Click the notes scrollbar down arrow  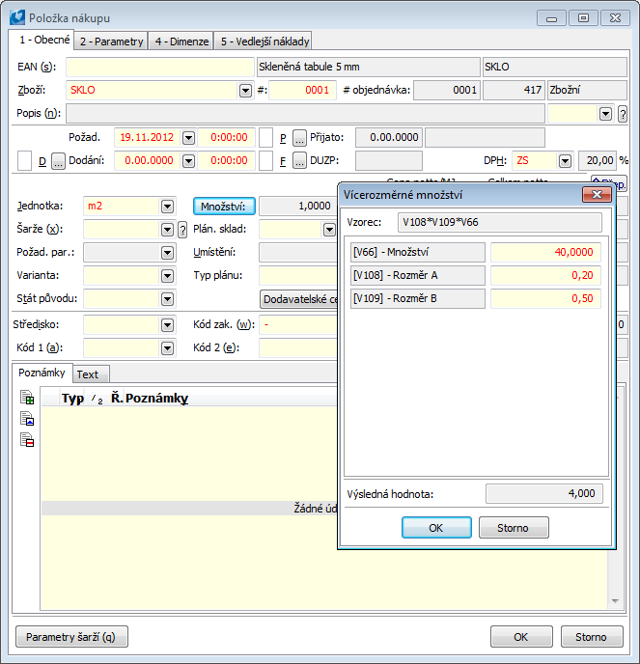616,601
